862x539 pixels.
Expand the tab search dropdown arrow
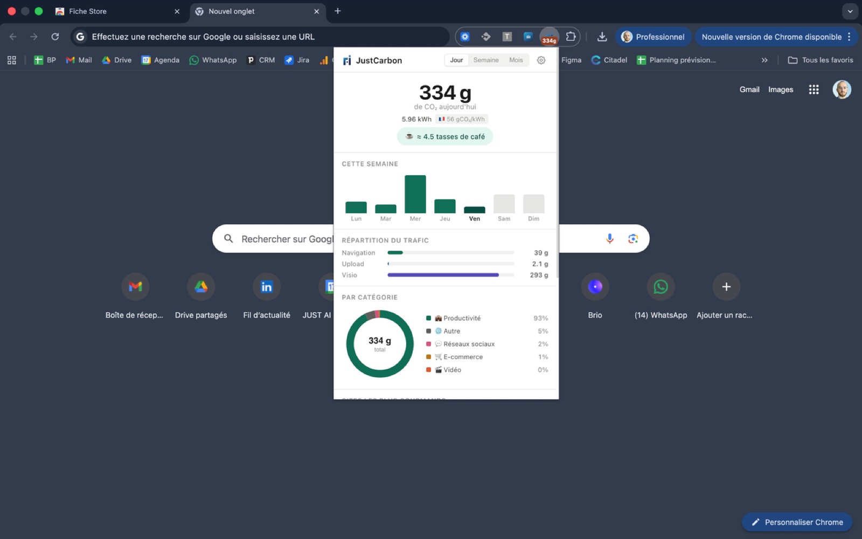850,11
